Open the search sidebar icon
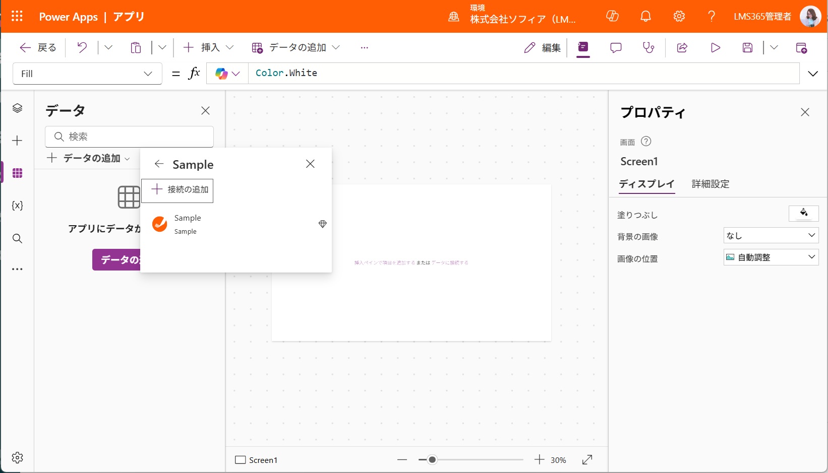The image size is (828, 473). point(17,238)
